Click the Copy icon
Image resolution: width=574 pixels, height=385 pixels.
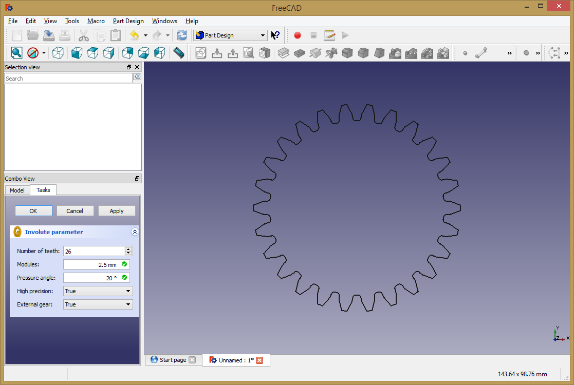pos(100,35)
